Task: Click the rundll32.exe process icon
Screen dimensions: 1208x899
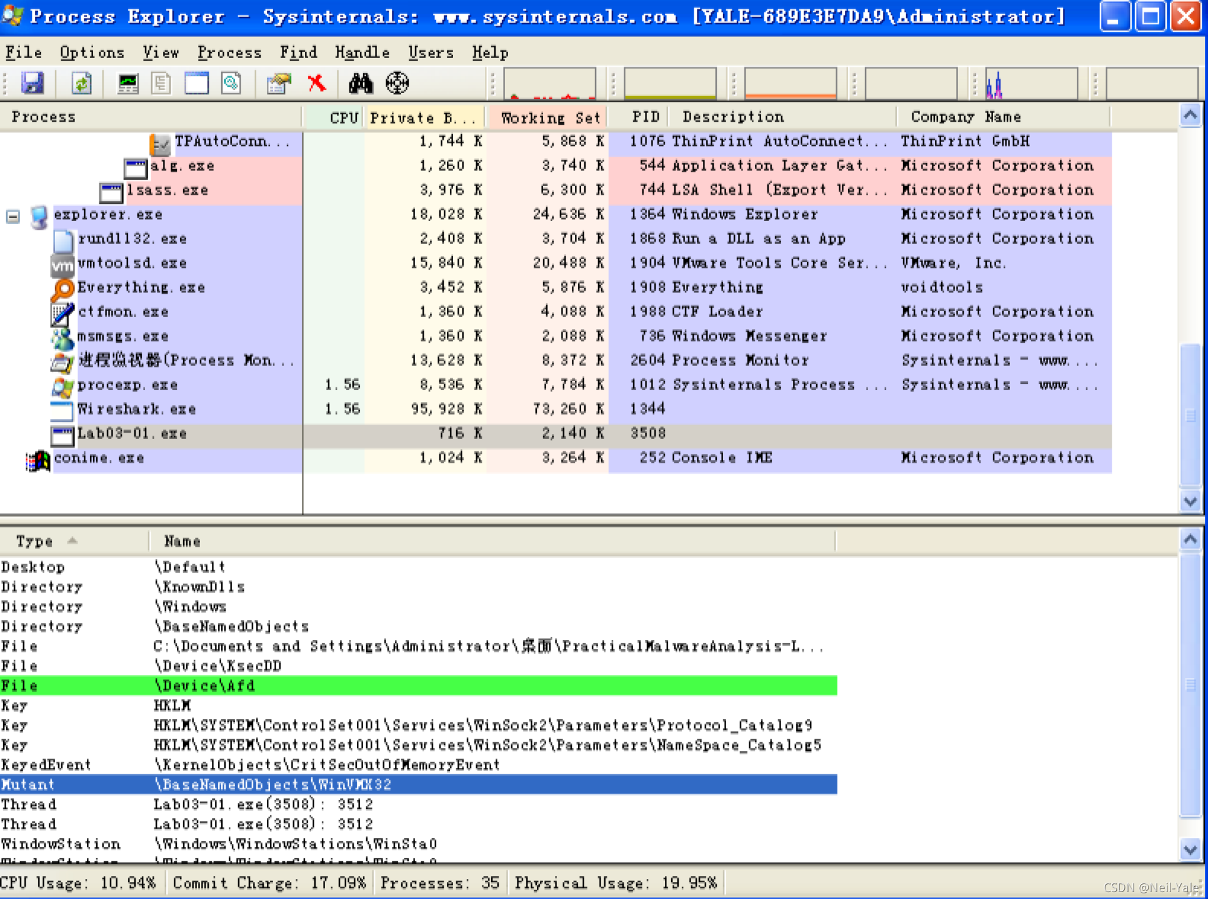Action: (x=63, y=241)
